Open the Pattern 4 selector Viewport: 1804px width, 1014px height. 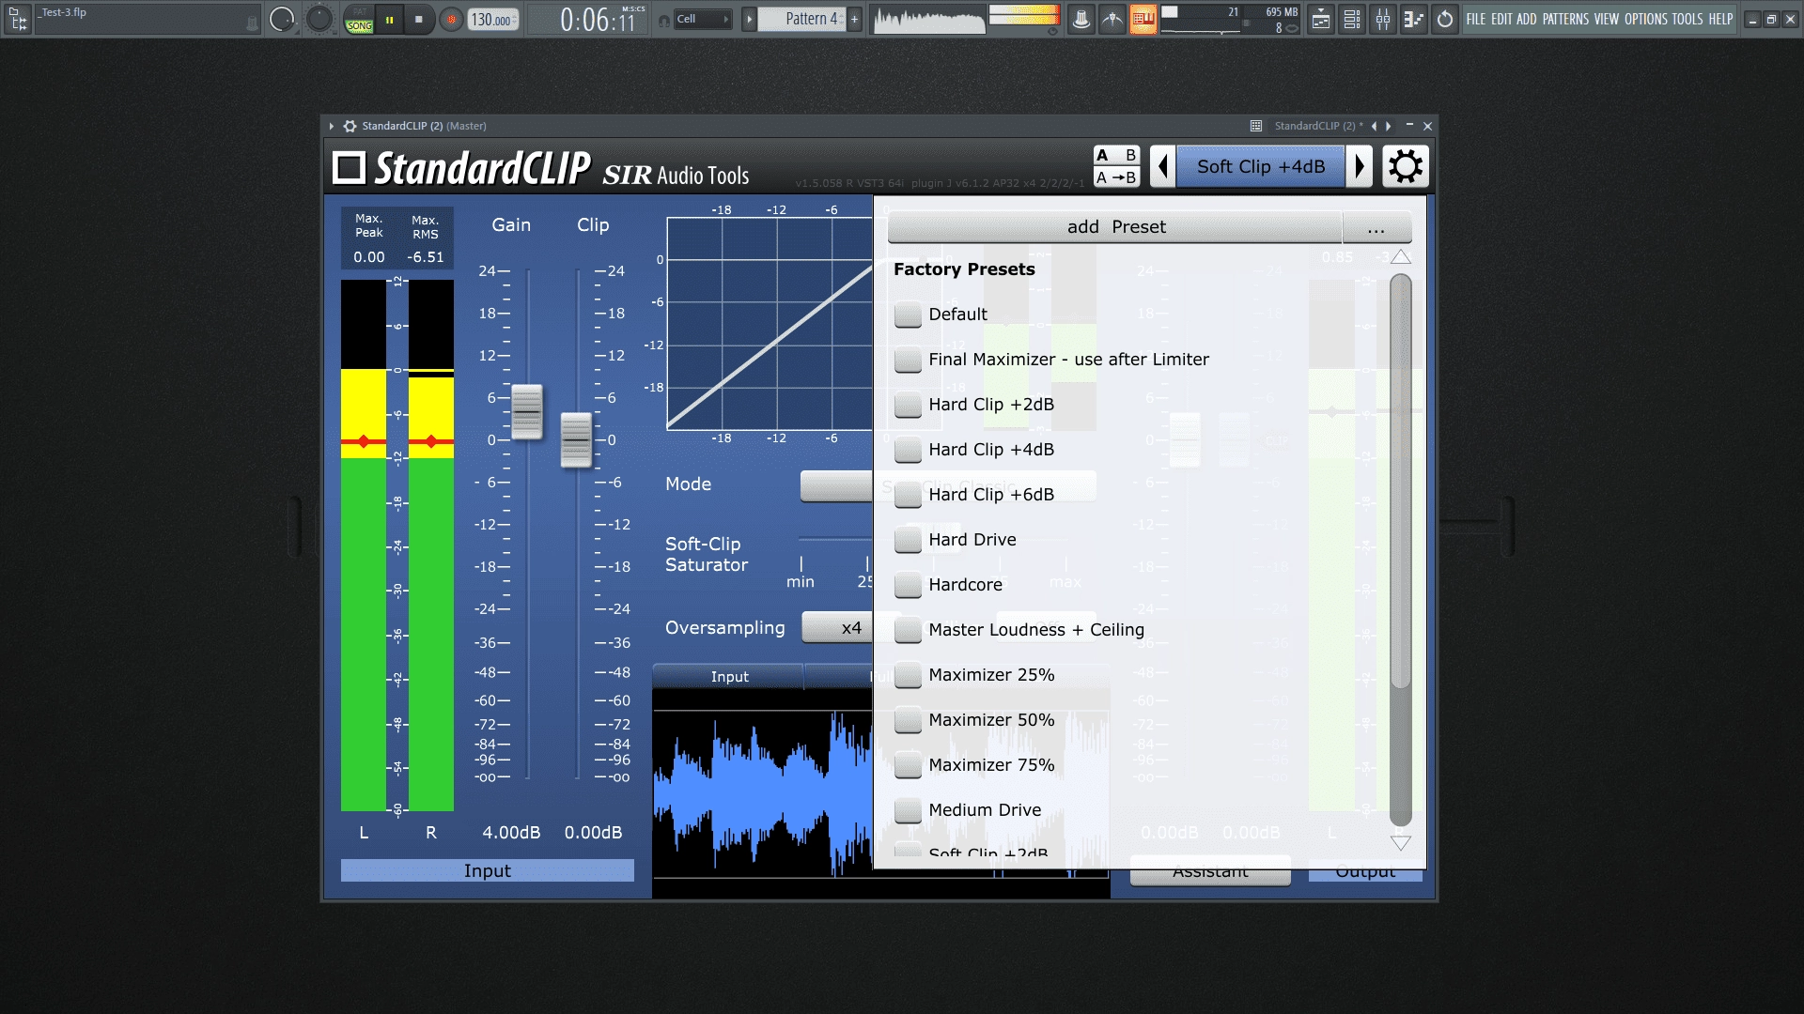point(801,19)
